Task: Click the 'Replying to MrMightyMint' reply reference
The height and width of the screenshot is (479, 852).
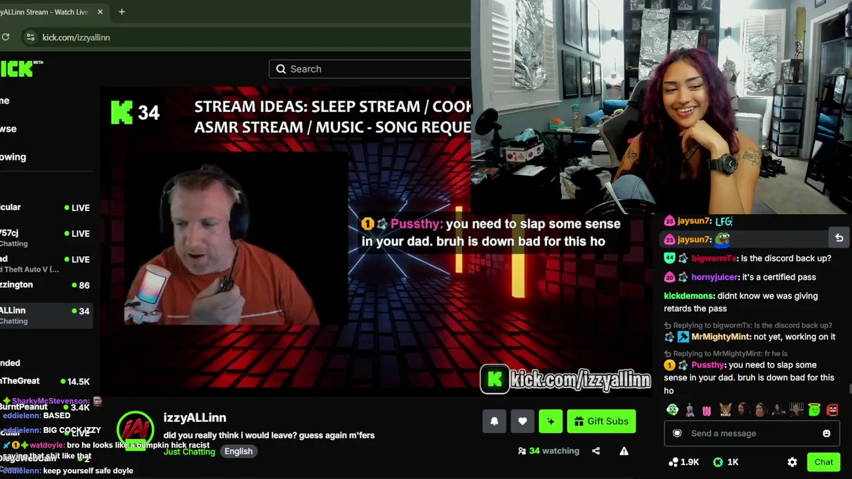Action: 726,354
